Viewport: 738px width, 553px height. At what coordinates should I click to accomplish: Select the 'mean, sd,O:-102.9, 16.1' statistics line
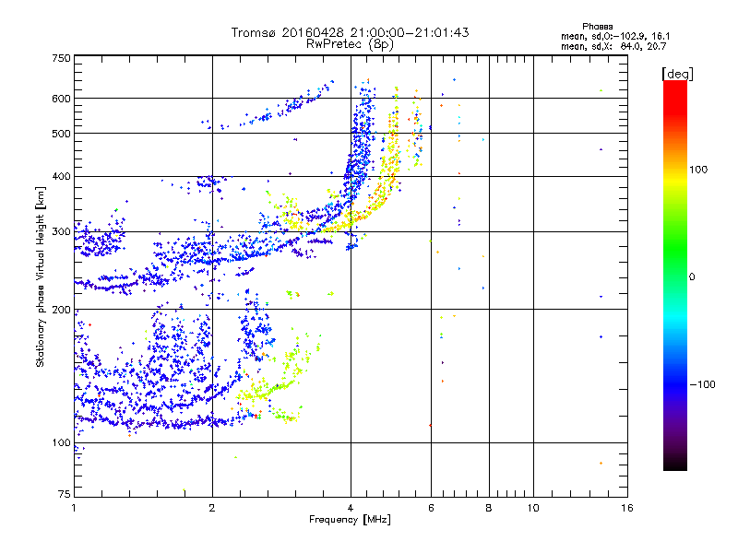(615, 36)
